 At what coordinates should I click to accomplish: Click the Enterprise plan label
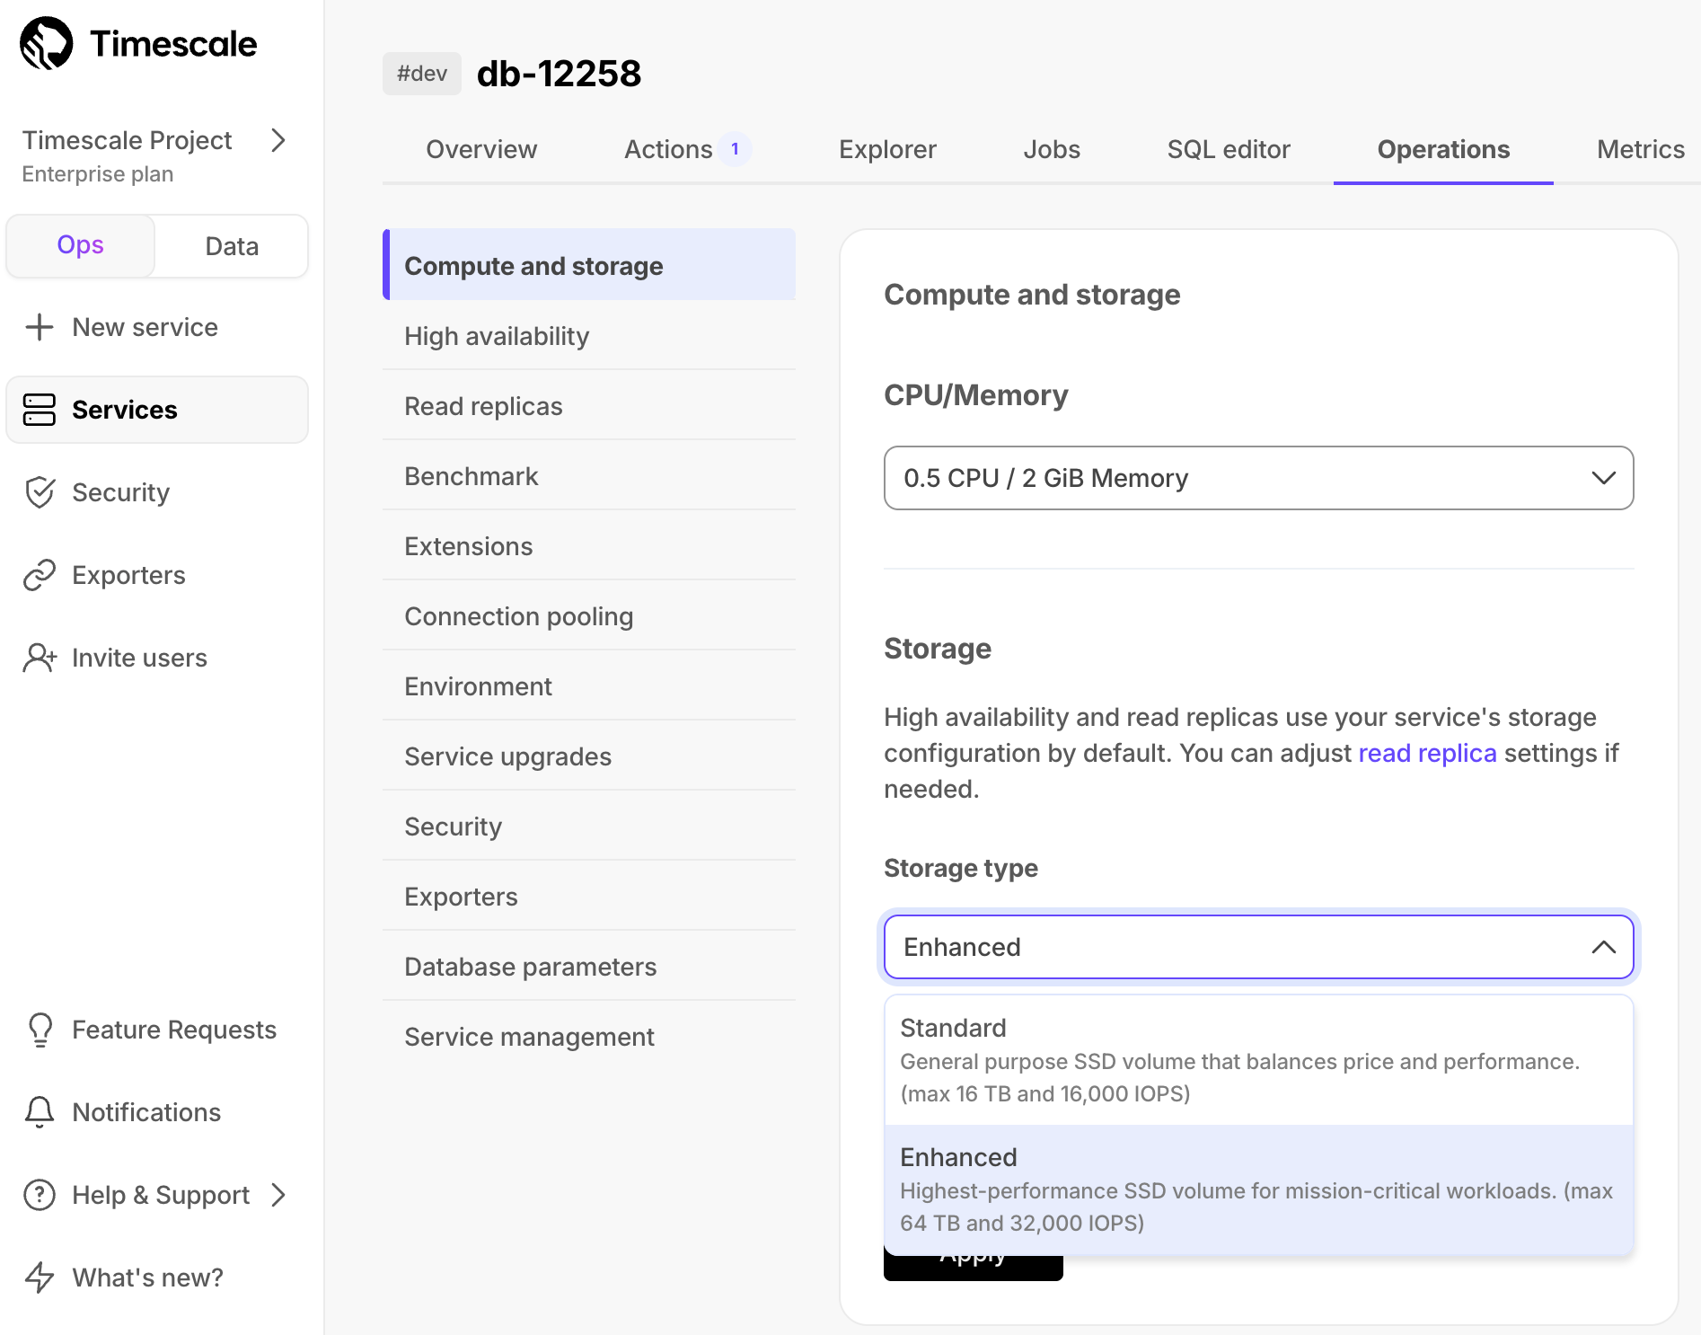pos(97,174)
